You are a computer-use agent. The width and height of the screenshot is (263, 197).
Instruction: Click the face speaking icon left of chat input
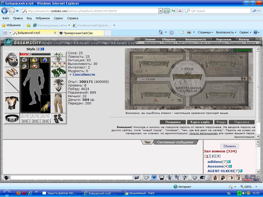[x=6, y=178]
